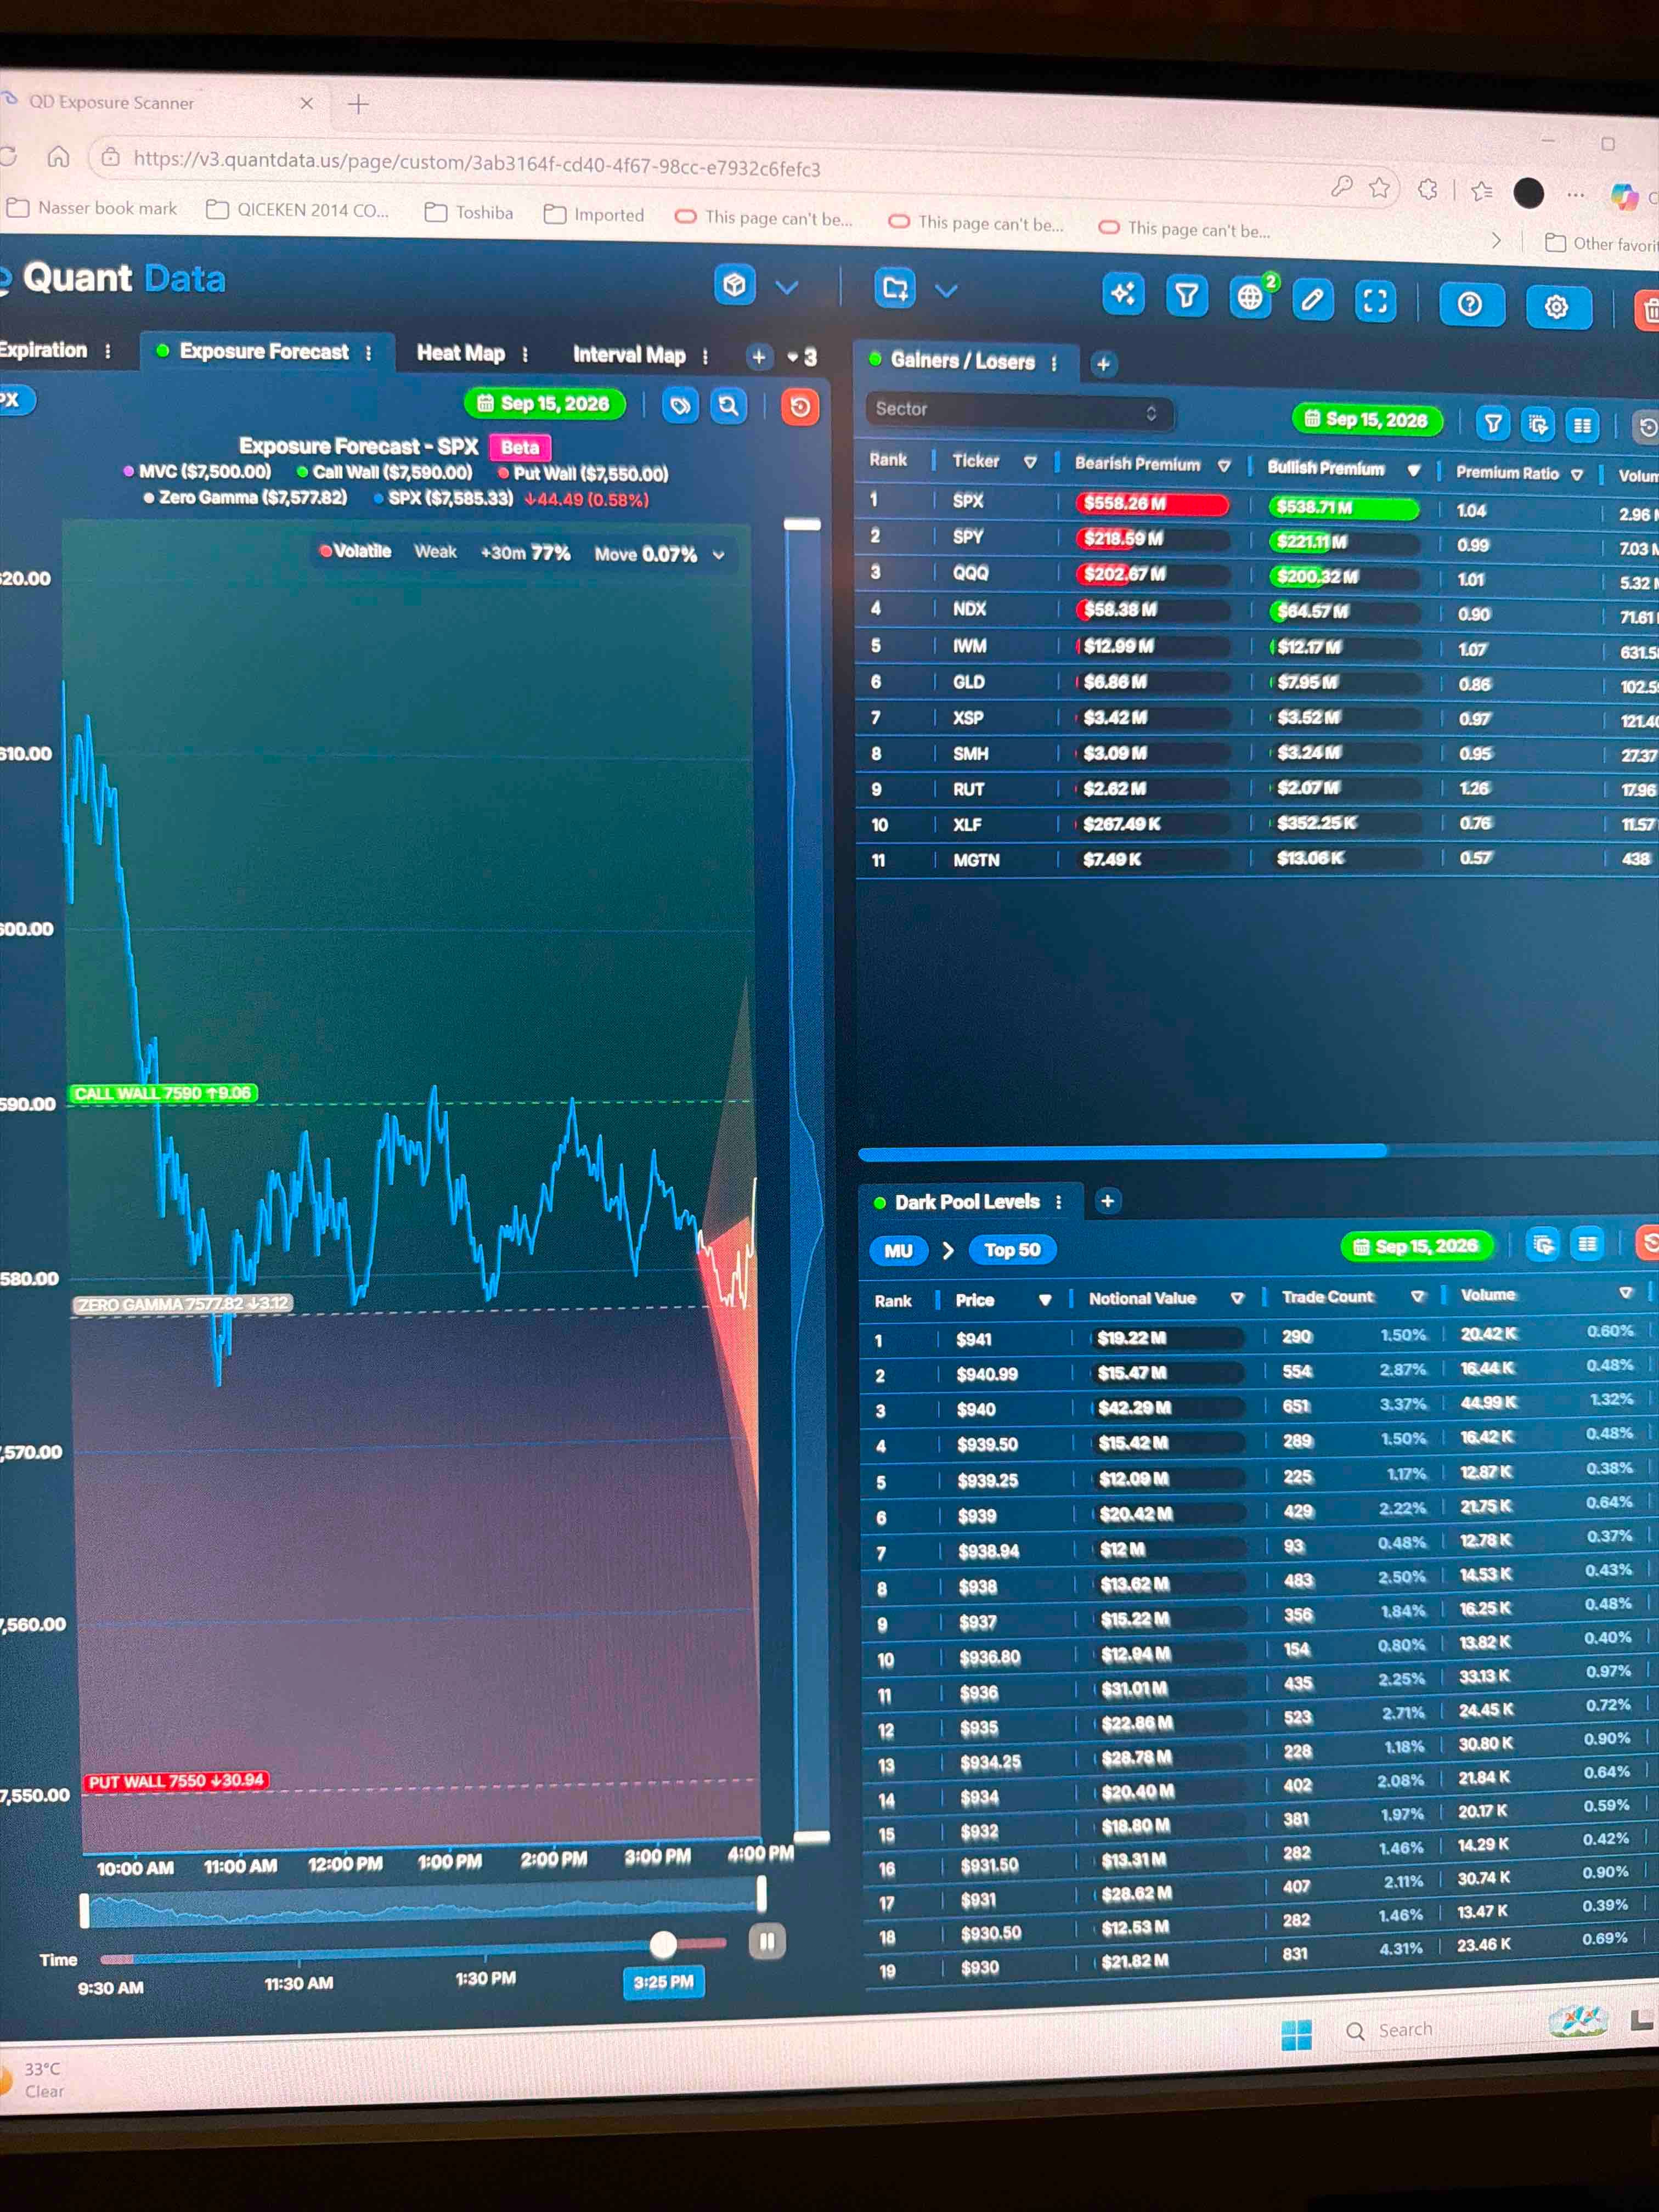Open the Toshiba bookmarks folder

(469, 212)
